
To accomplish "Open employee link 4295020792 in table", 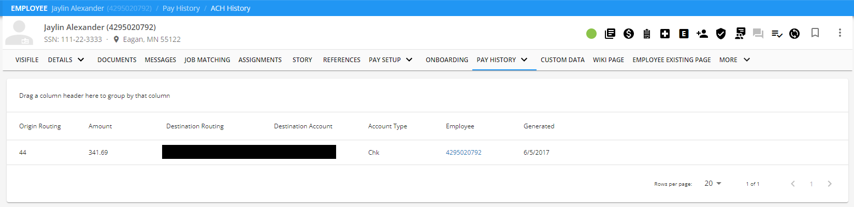I will pos(464,152).
